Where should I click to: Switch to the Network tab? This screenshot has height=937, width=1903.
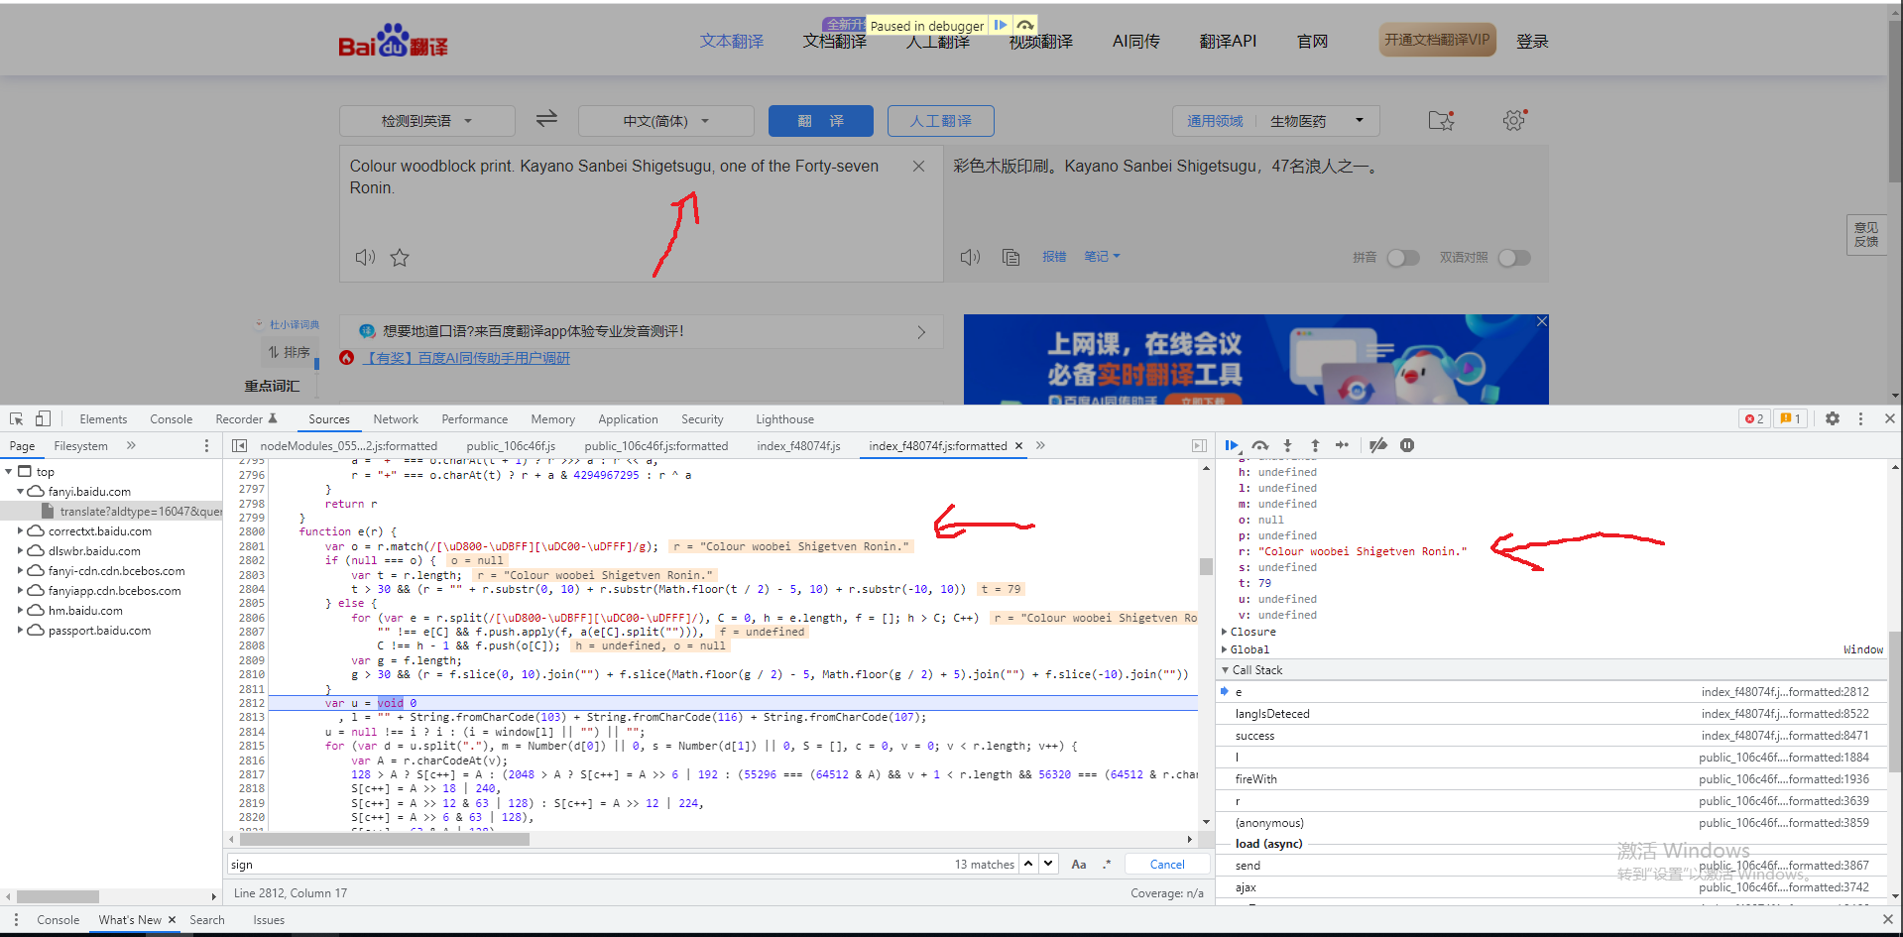pos(396,418)
